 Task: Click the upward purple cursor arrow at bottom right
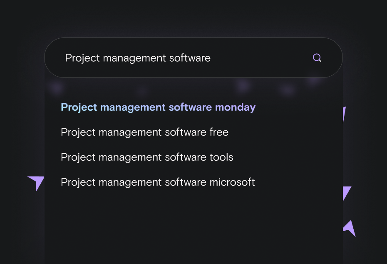tap(350, 228)
